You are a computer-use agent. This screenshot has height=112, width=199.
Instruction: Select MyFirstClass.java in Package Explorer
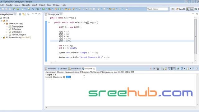point(19,35)
